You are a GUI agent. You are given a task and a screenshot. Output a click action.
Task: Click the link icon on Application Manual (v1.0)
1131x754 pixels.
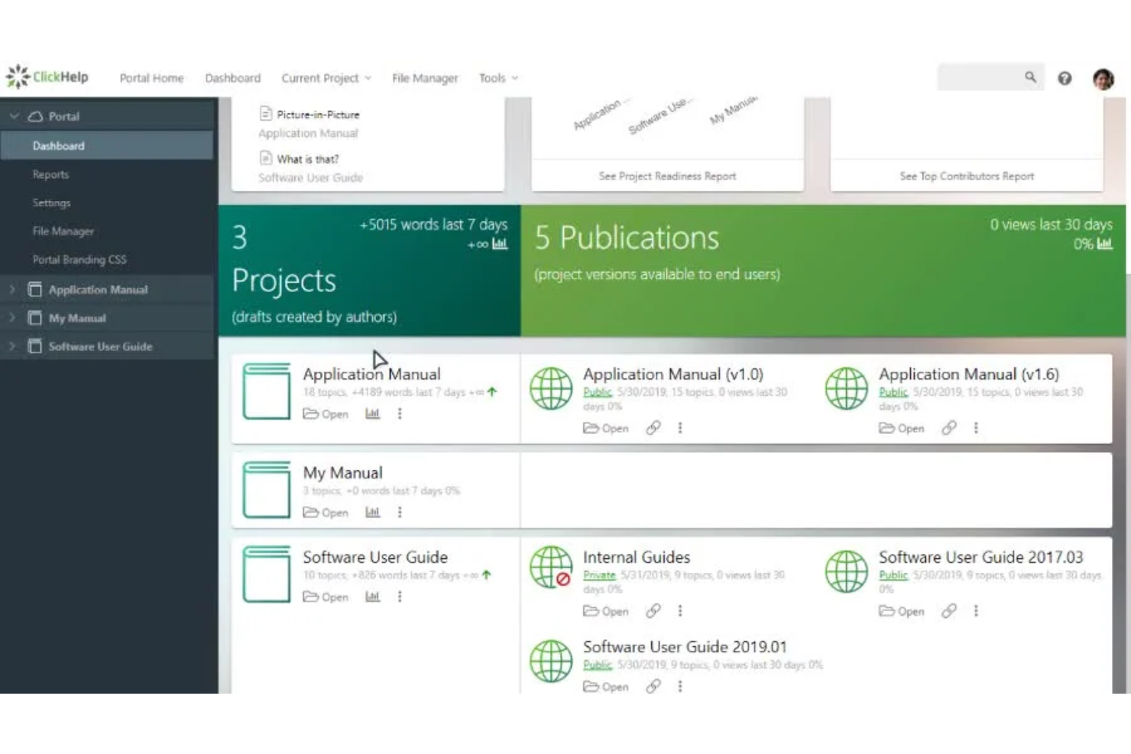[x=651, y=428]
